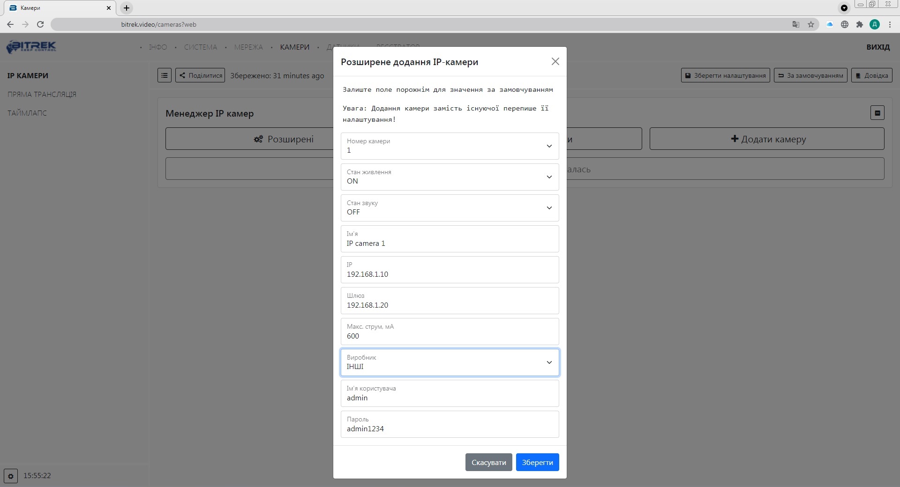The image size is (900, 487).
Task: Click the Bitrek logo
Action: pos(31,47)
